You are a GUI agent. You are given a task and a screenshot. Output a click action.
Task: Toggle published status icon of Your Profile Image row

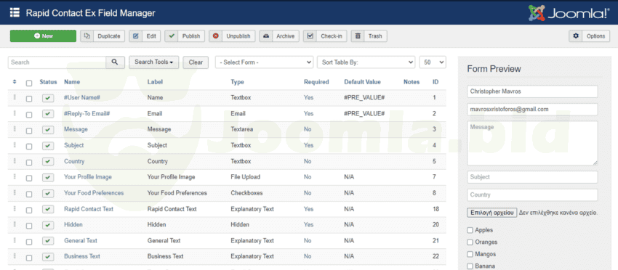pyautogui.click(x=48, y=178)
